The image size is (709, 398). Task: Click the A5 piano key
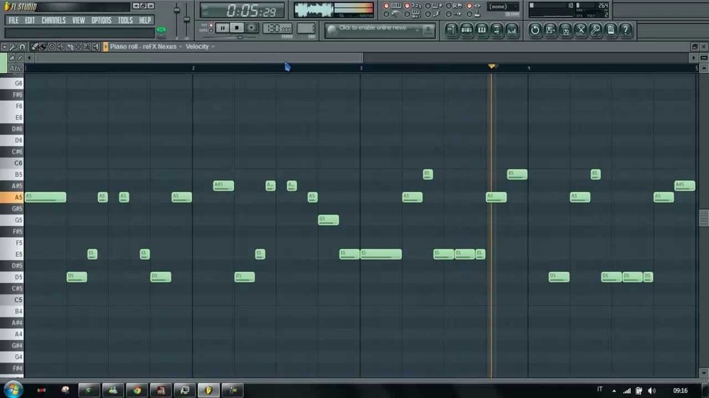coord(12,198)
